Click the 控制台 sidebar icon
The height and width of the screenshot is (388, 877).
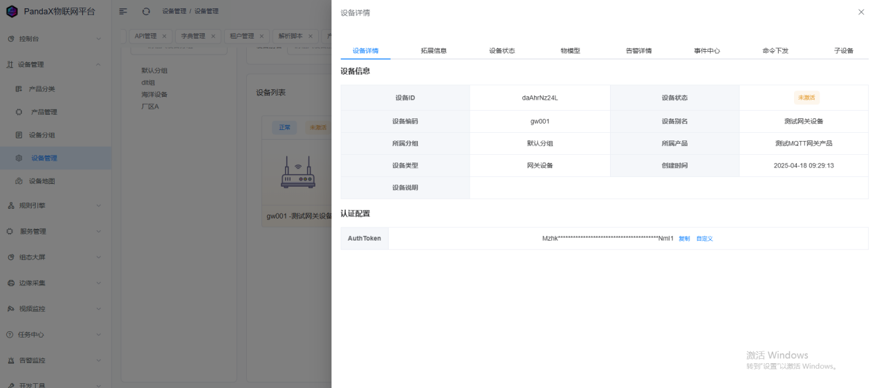click(x=10, y=39)
